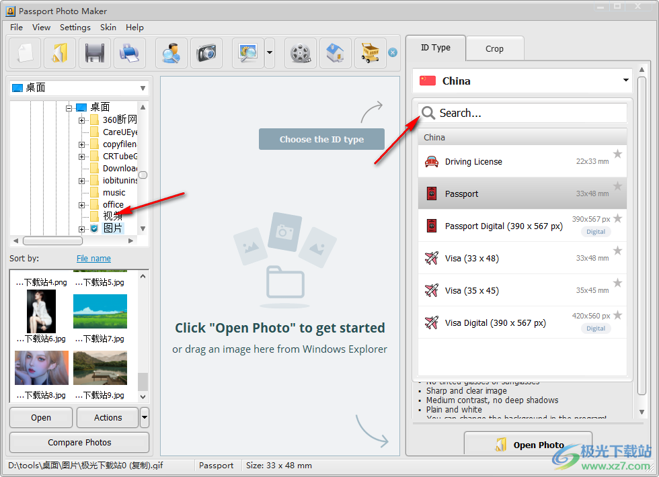659x477 pixels.
Task: Toggle the star on Visa (33 x 48)
Action: coord(617,251)
